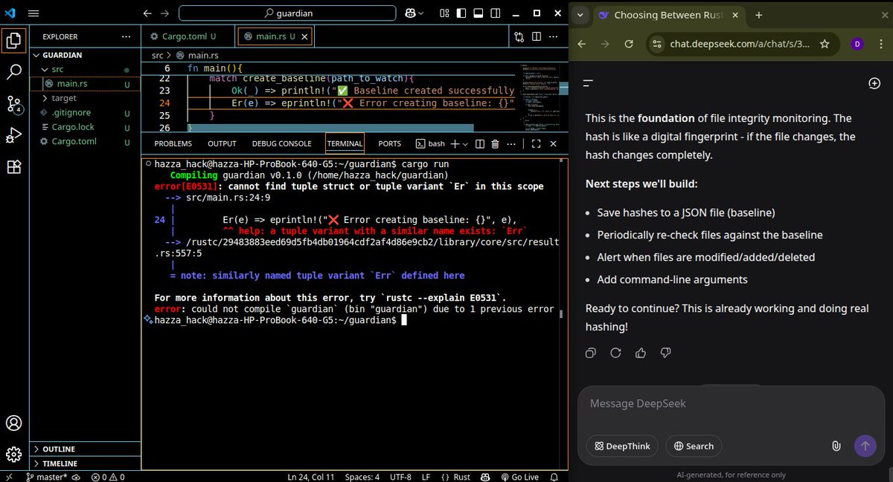The height and width of the screenshot is (482, 893).
Task: Click the Go Live status bar button
Action: point(520,477)
